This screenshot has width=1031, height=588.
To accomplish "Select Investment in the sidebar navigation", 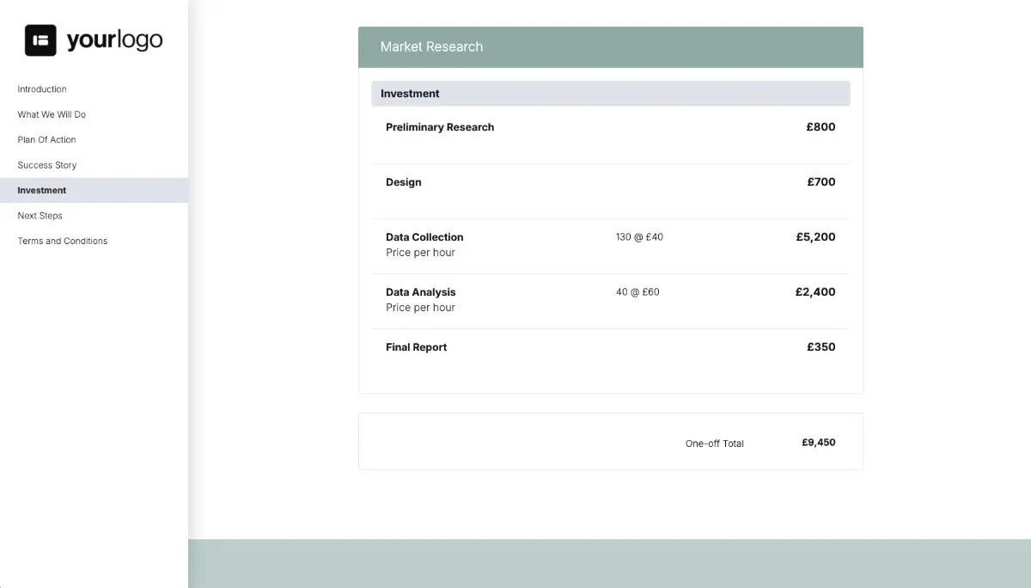I will point(41,190).
